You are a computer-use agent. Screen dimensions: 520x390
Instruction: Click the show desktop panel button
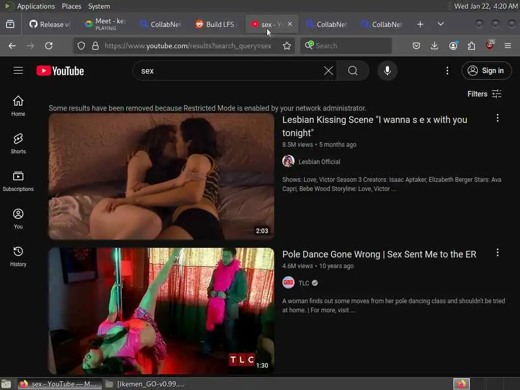(6, 384)
